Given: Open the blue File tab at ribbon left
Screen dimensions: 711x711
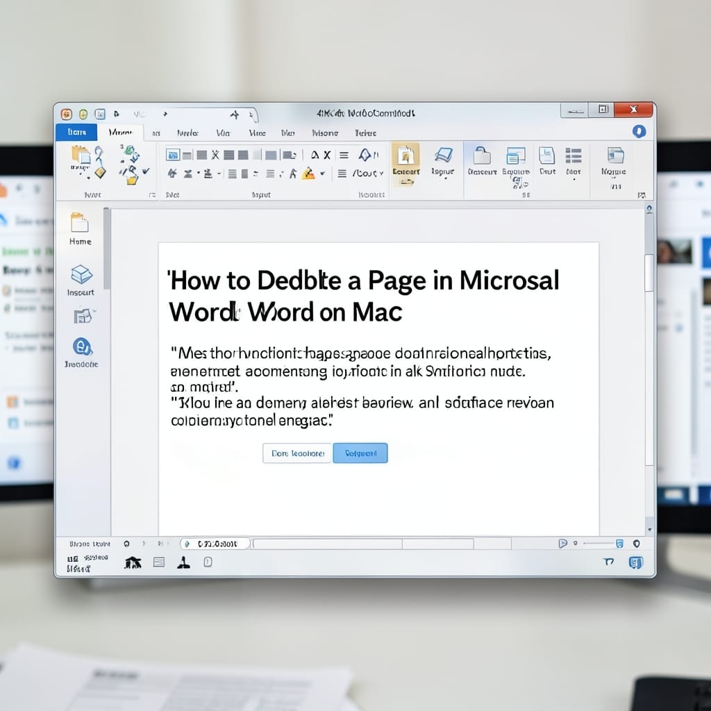Looking at the screenshot, I should [x=76, y=132].
